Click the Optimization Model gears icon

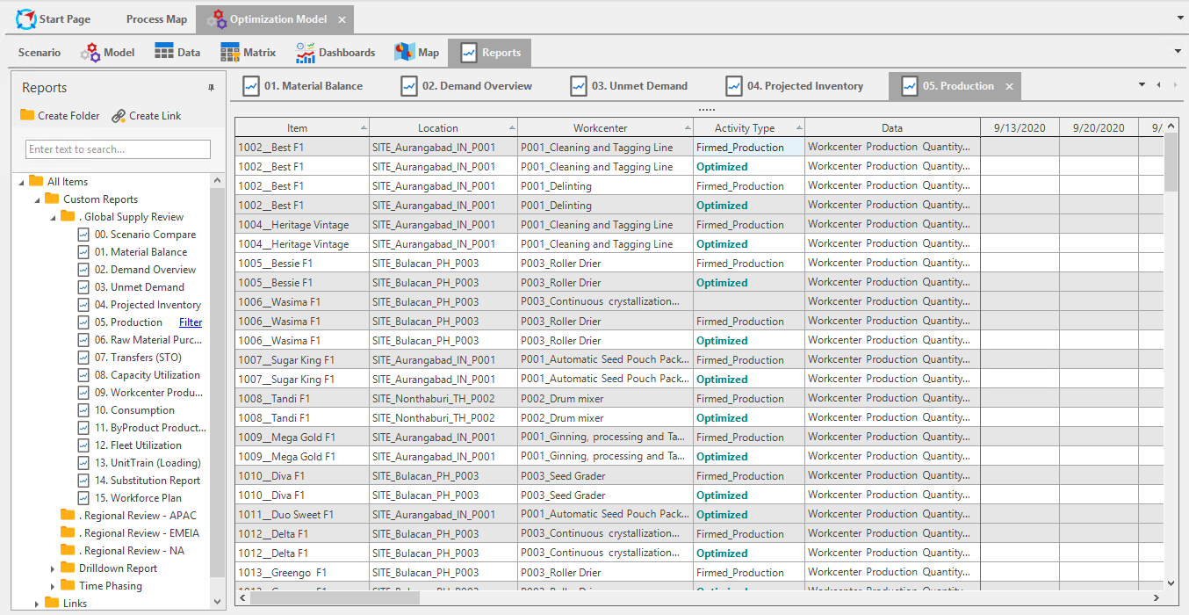218,18
